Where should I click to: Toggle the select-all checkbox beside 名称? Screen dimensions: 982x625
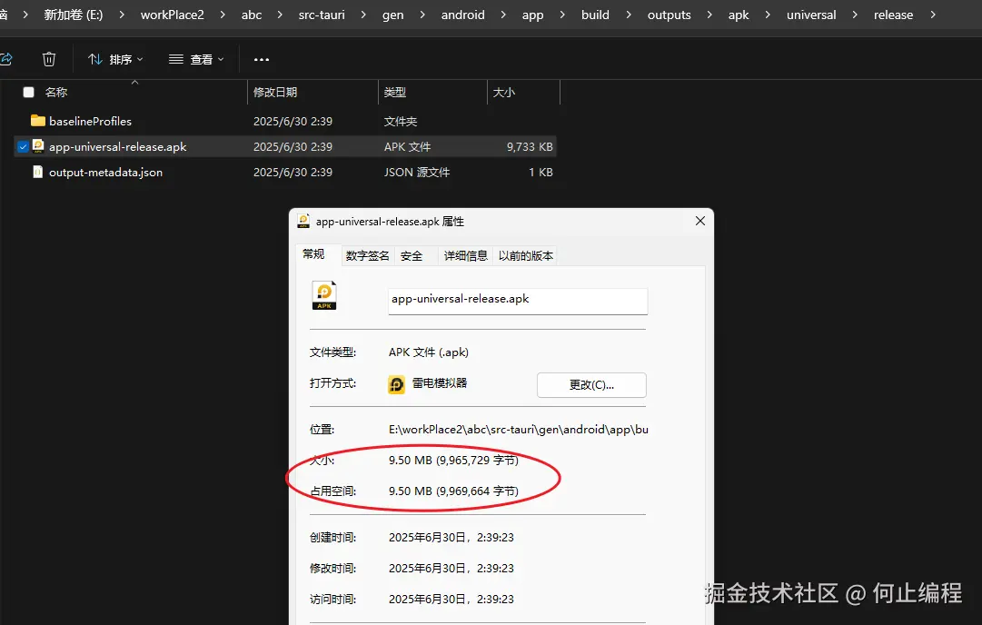pyautogui.click(x=29, y=92)
